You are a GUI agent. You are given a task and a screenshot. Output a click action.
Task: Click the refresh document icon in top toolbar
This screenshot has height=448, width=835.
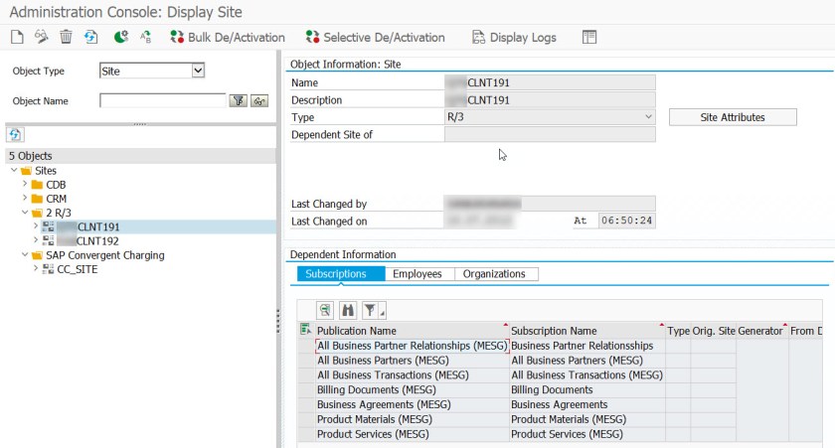(91, 37)
